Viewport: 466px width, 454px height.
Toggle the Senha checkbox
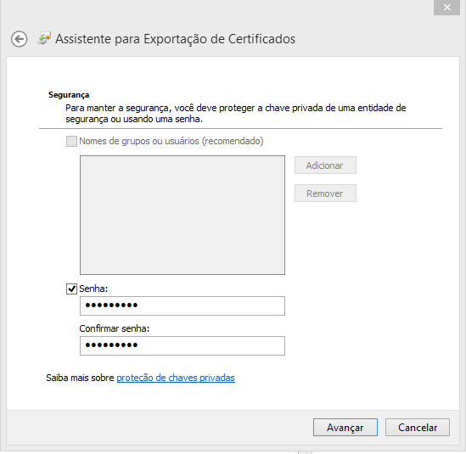pyautogui.click(x=71, y=289)
